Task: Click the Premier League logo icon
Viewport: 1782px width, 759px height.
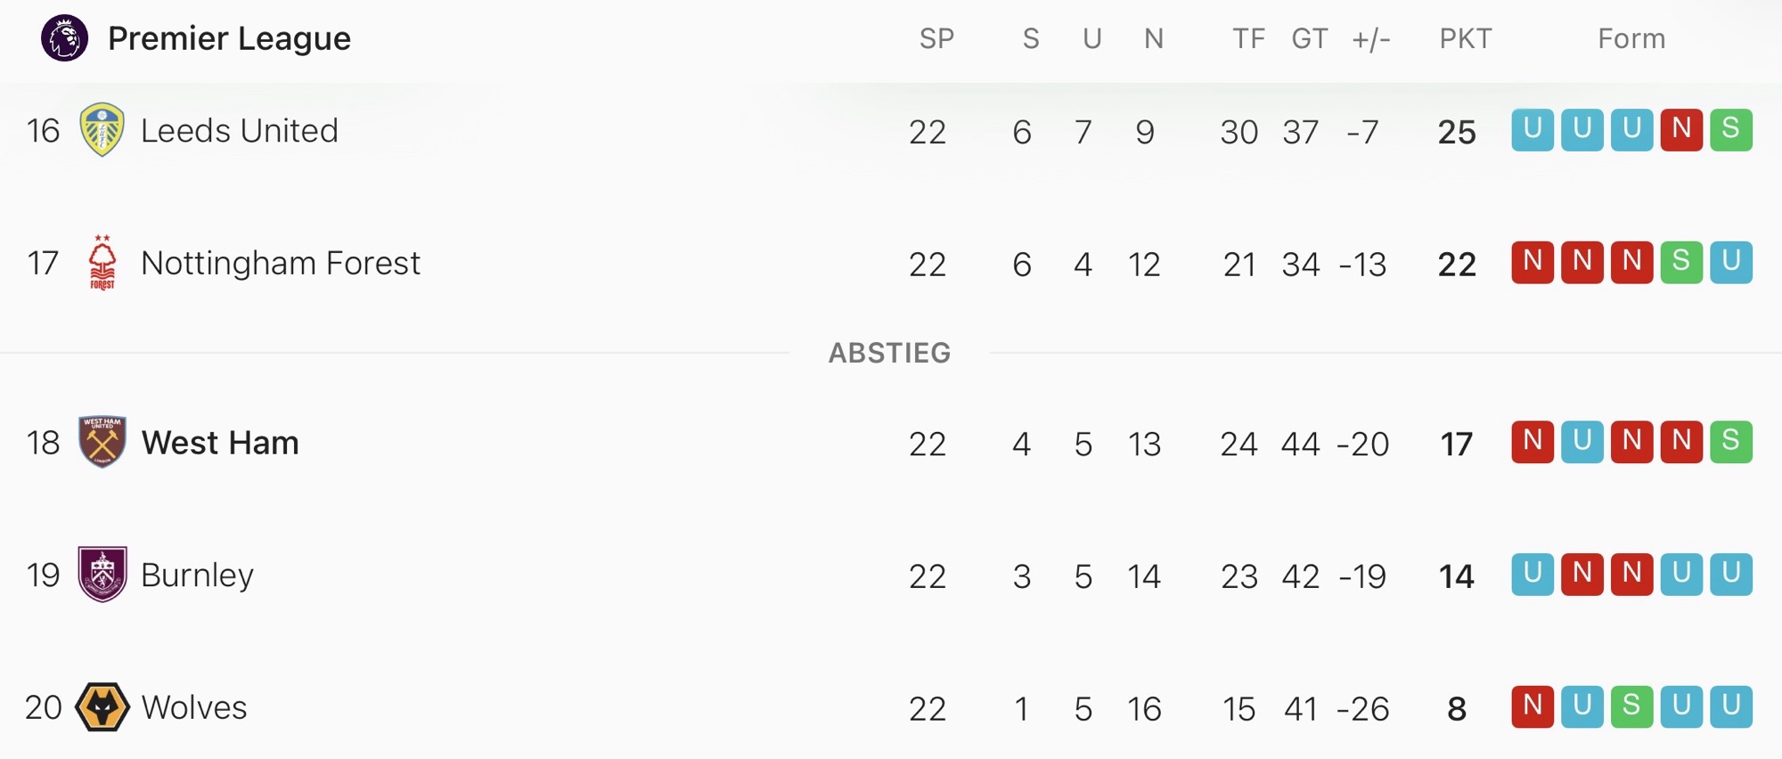Action: [64, 38]
